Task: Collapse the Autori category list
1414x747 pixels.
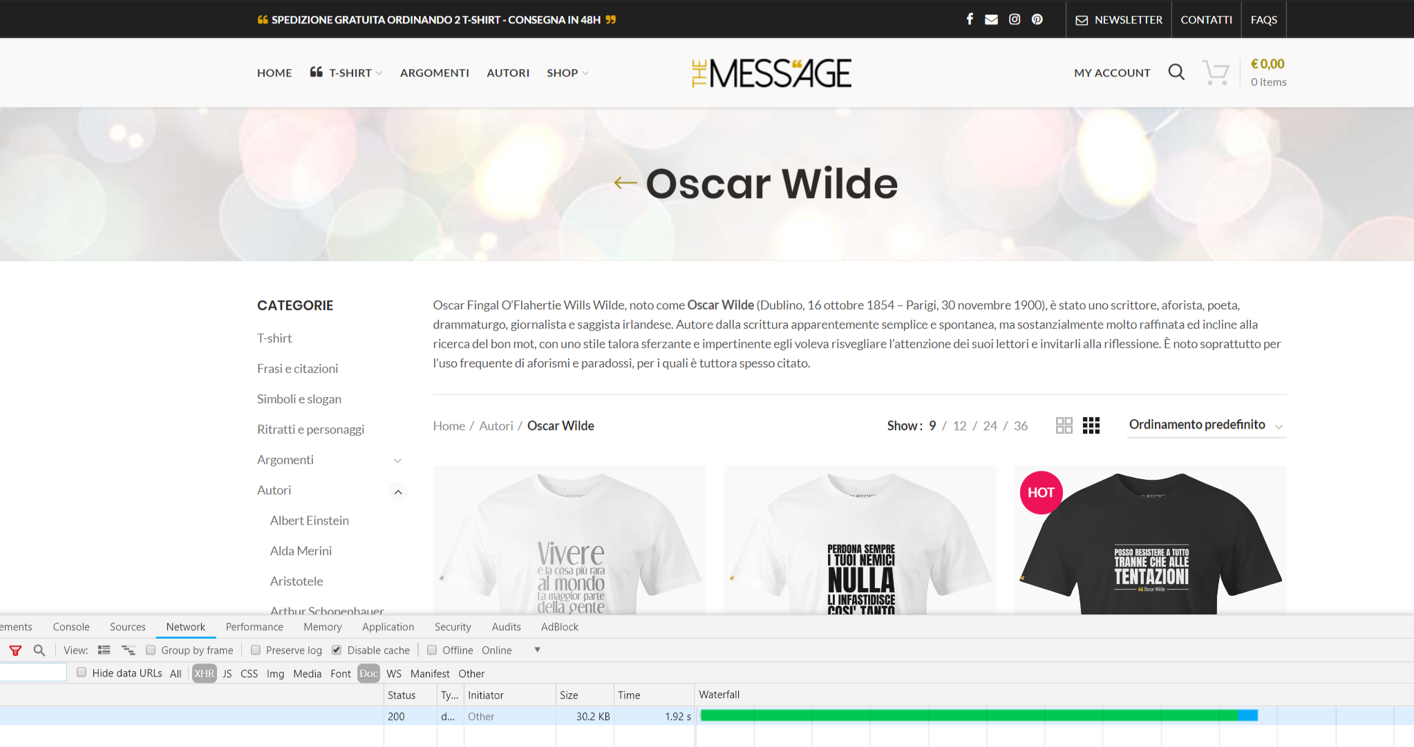Action: [398, 492]
